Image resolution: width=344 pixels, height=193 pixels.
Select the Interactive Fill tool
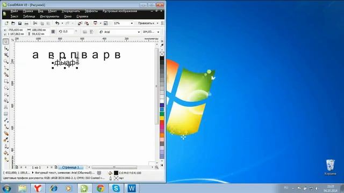coord(6,160)
